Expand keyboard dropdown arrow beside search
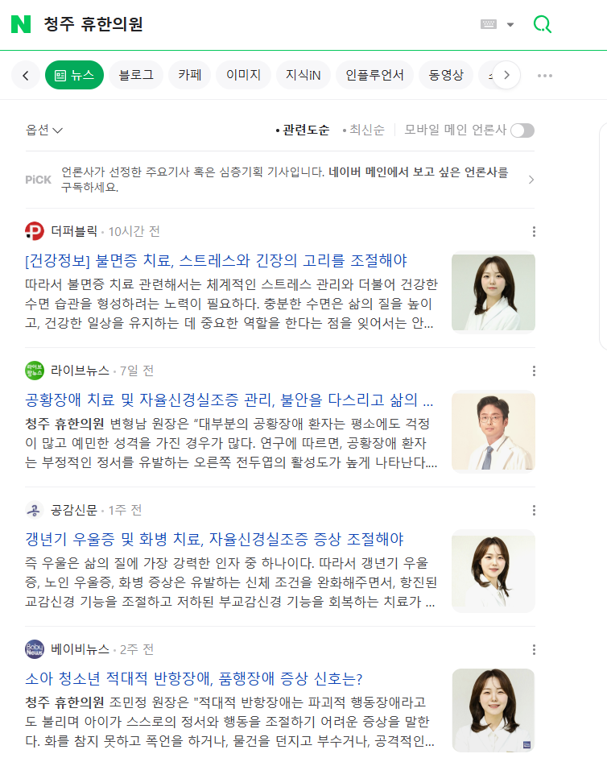The width and height of the screenshot is (607, 758). click(x=510, y=24)
